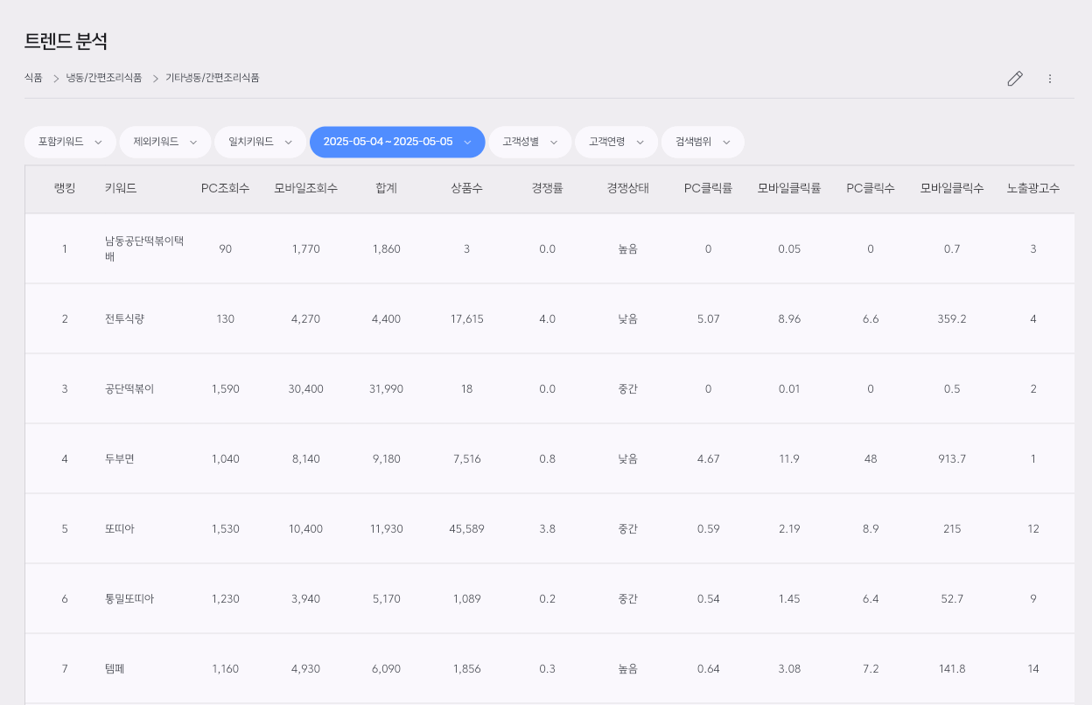Select keyword 전투식량
This screenshot has height=705, width=1092.
124,319
